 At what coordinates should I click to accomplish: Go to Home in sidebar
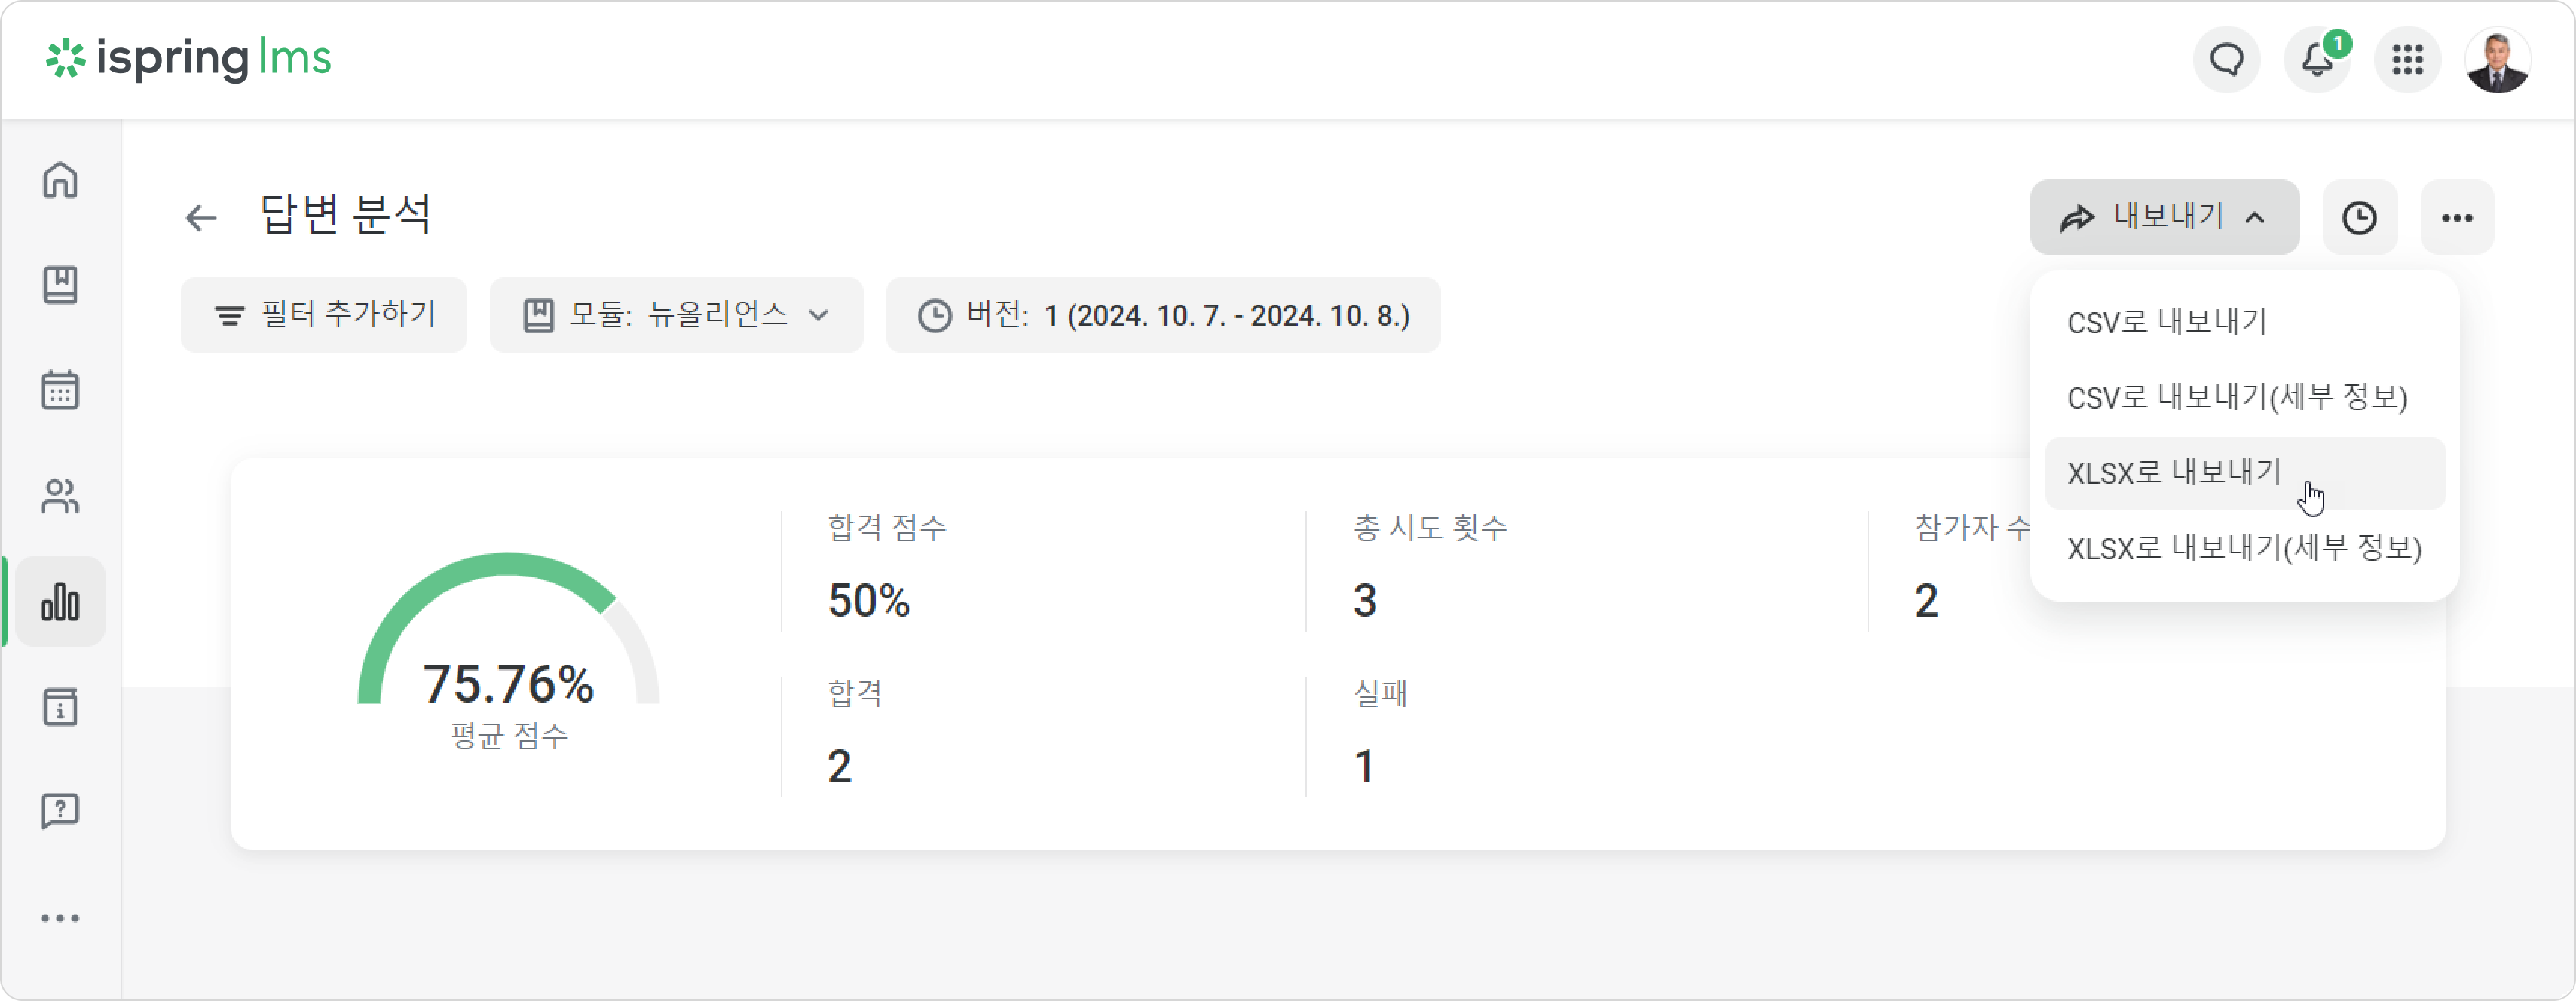coord(60,181)
